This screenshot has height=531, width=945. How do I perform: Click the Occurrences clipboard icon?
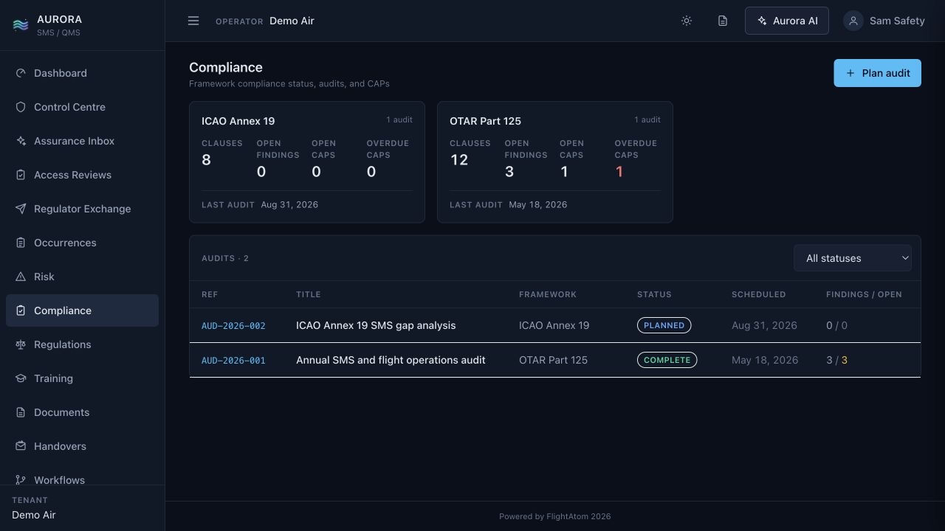pos(21,243)
